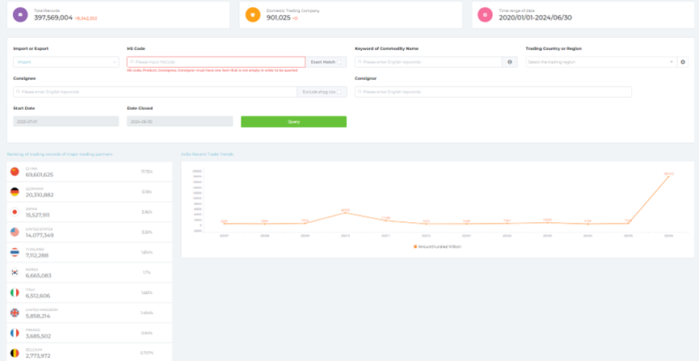Toggle the Amount (Hundred Million) legend series
Image resolution: width=699 pixels, height=361 pixels.
(x=437, y=246)
